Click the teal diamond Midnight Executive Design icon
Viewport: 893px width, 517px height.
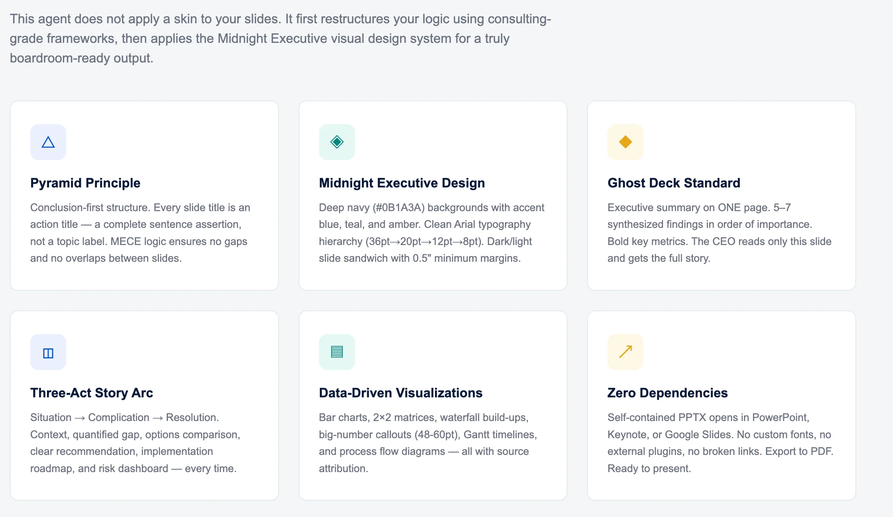point(337,142)
